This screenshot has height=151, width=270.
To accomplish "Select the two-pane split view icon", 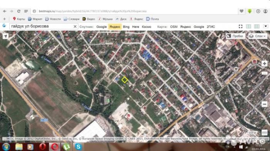I will [x=248, y=26].
